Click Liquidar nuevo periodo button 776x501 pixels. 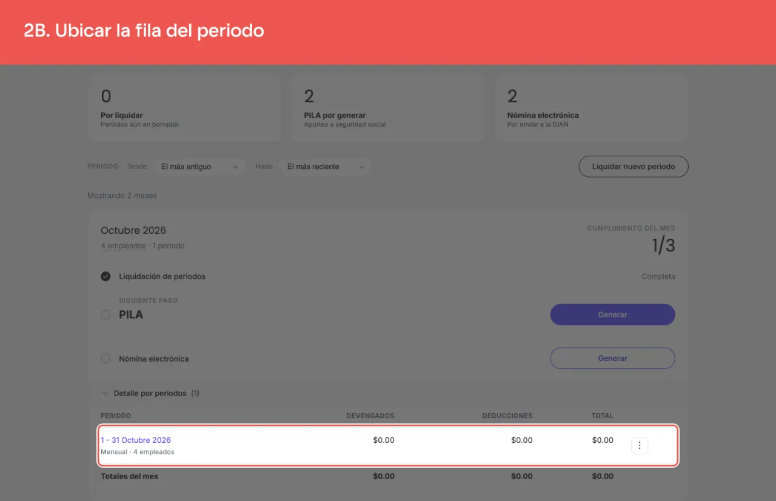634,167
